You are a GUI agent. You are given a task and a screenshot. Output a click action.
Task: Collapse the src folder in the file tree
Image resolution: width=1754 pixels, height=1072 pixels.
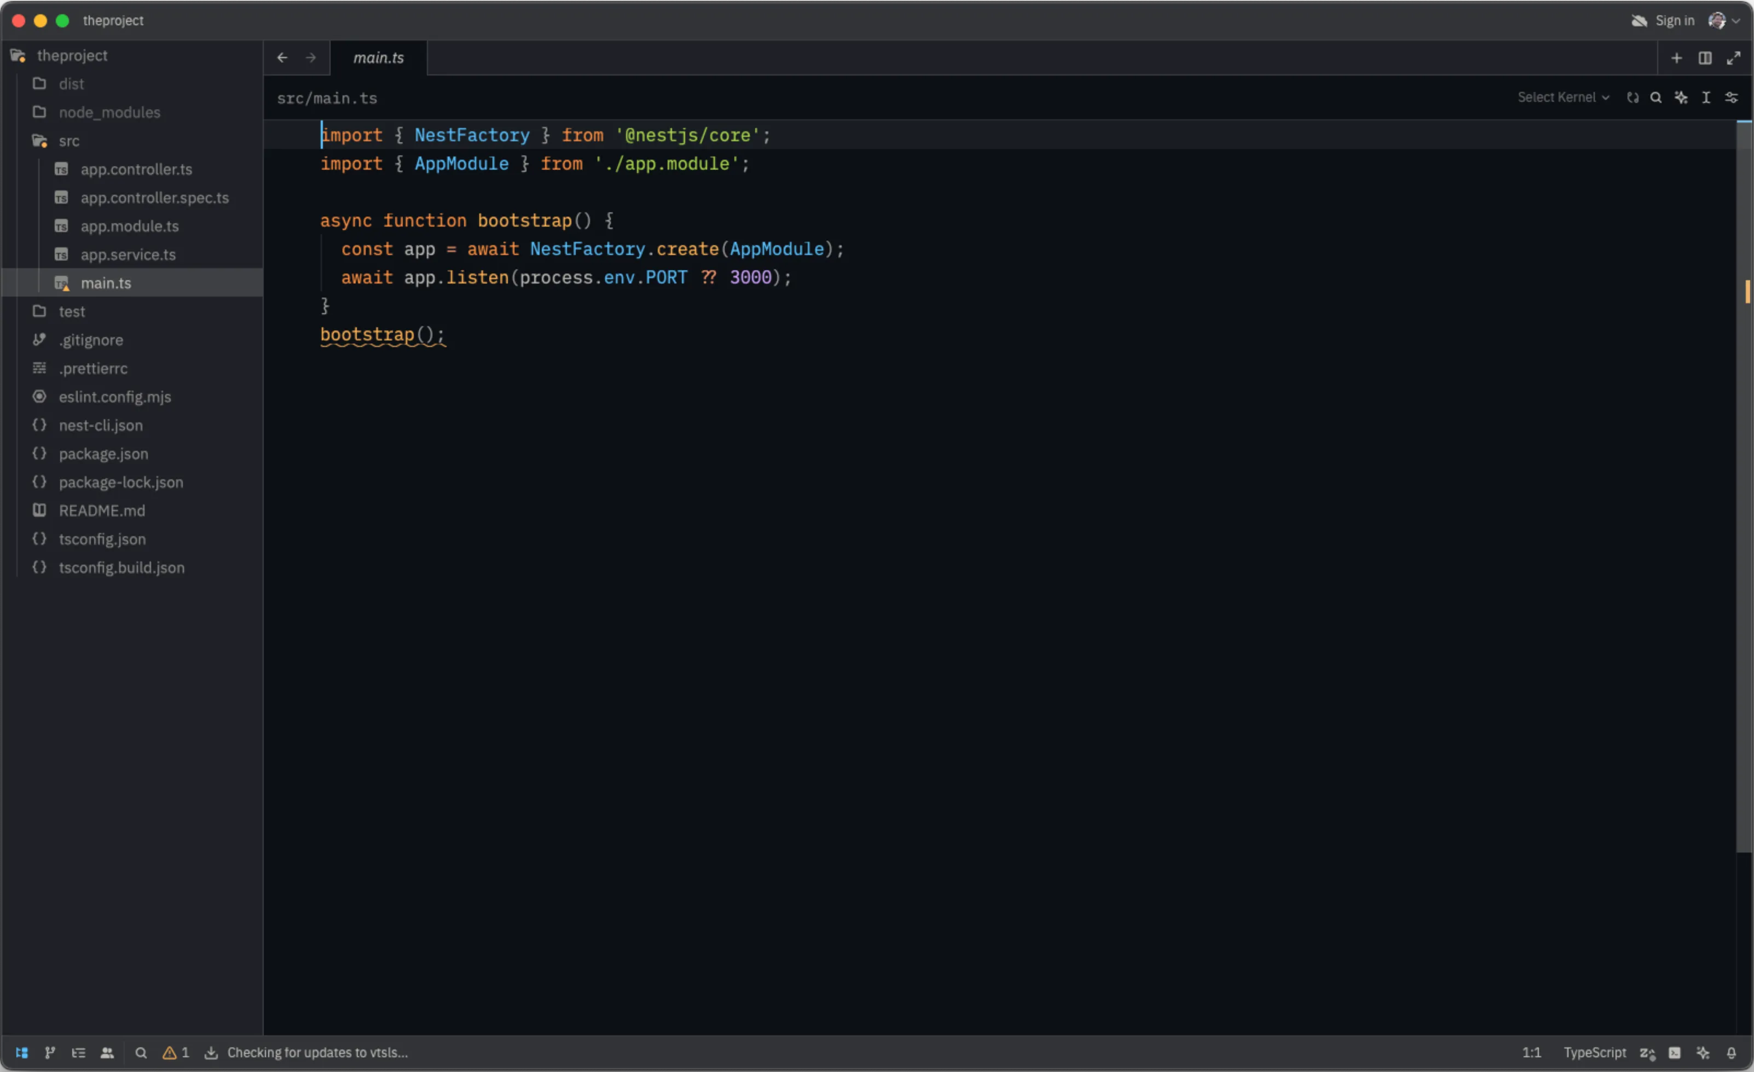tap(68, 141)
